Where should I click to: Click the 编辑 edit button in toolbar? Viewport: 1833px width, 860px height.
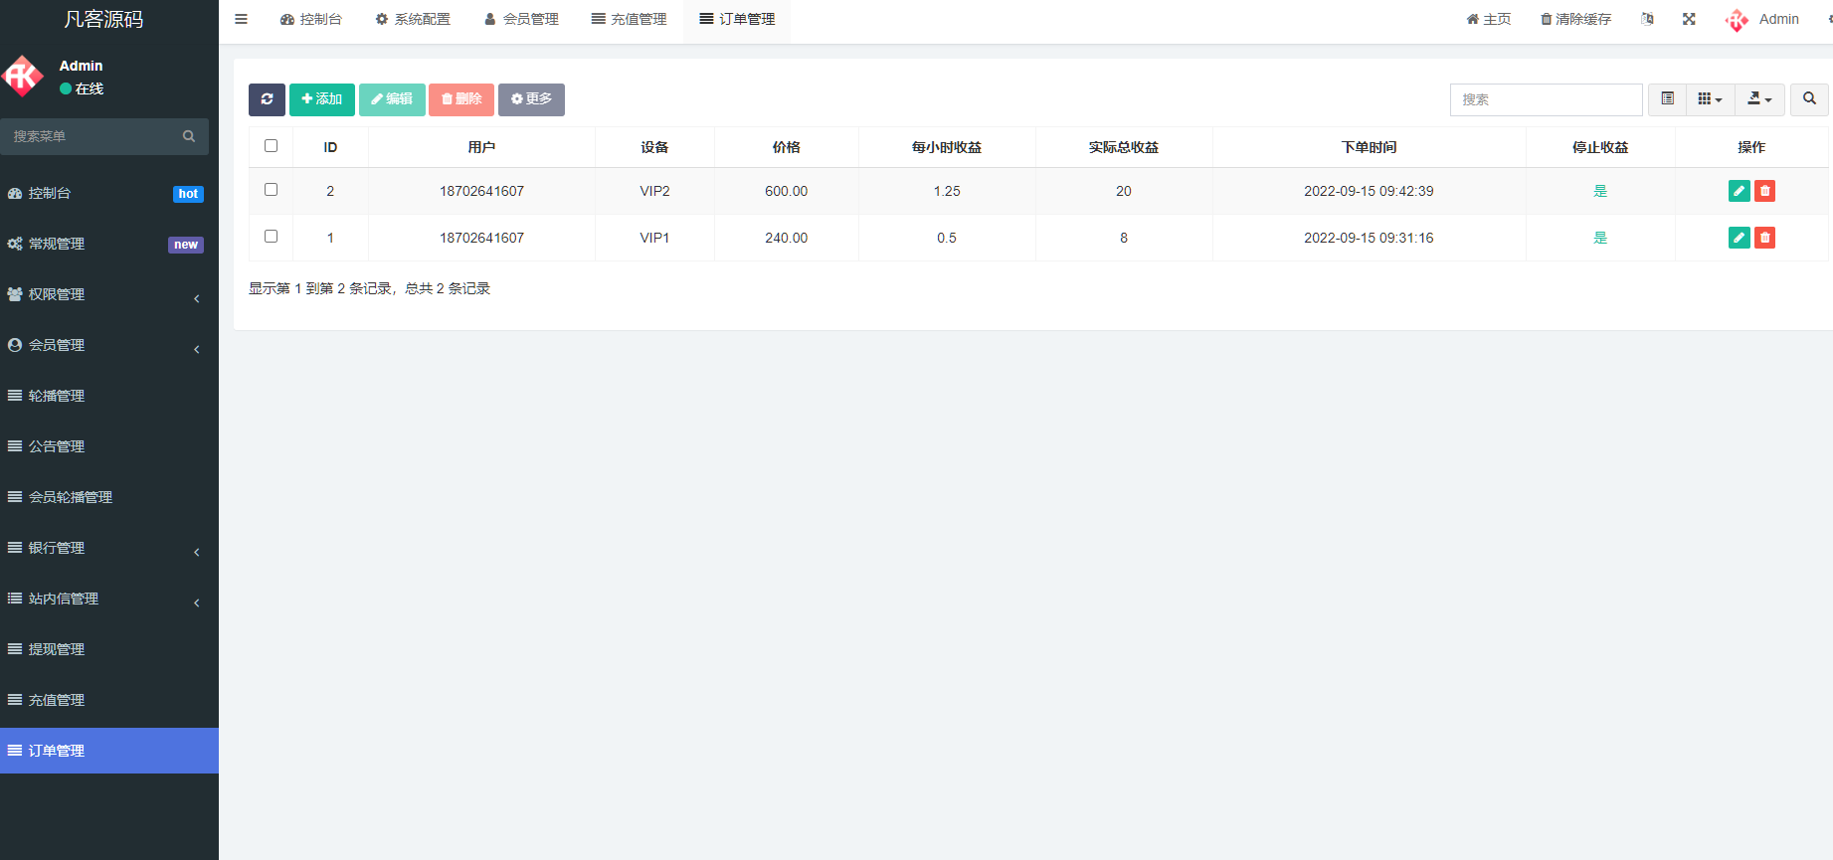392,99
